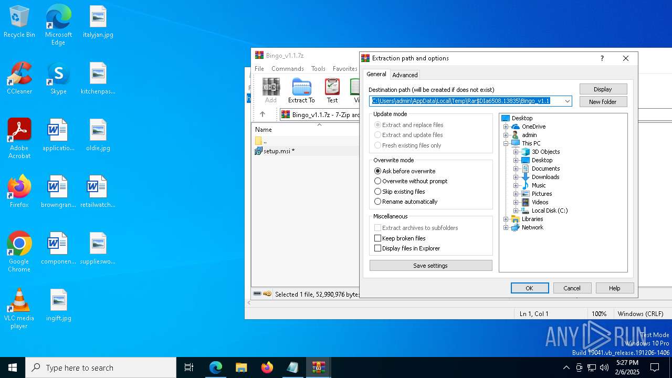Click the dialog's question mark help button
Image resolution: width=672 pixels, height=378 pixels.
click(x=602, y=58)
